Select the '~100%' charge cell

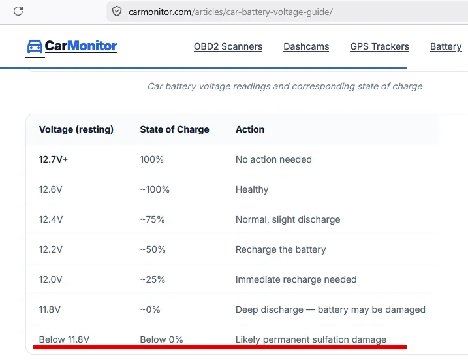[155, 189]
